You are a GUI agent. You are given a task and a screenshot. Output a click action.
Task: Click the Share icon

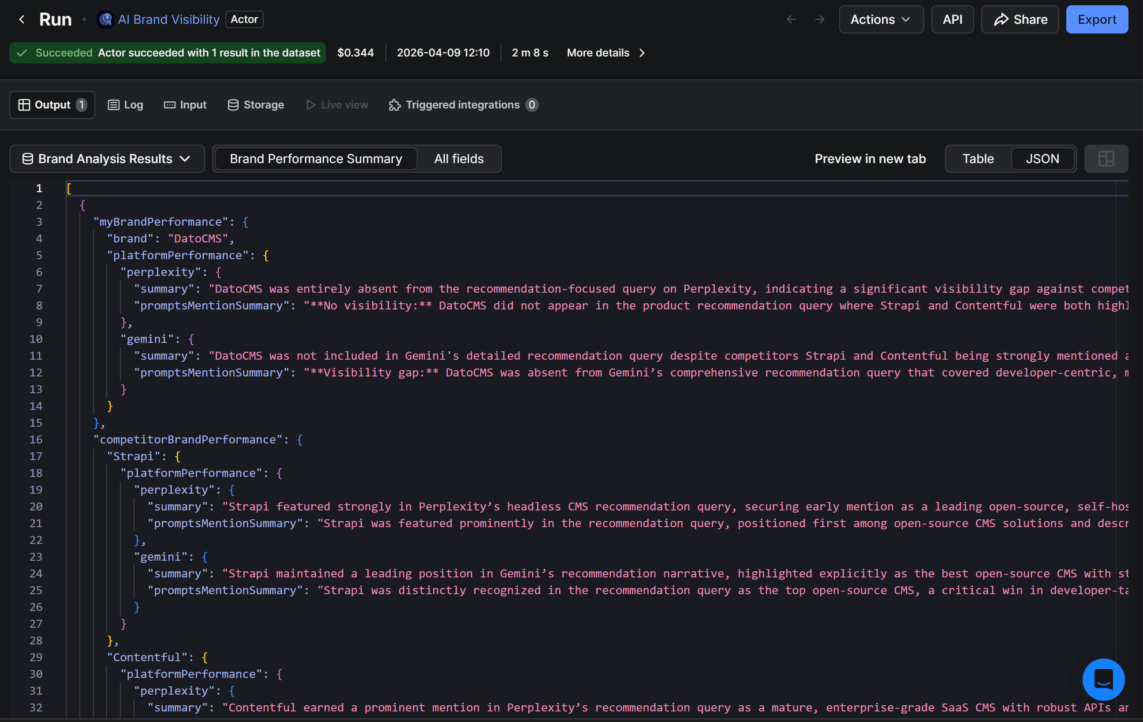1002,19
